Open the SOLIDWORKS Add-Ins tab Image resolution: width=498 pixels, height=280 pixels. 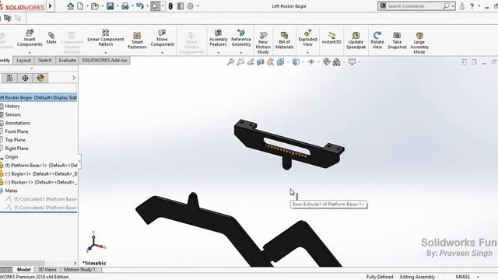point(104,61)
